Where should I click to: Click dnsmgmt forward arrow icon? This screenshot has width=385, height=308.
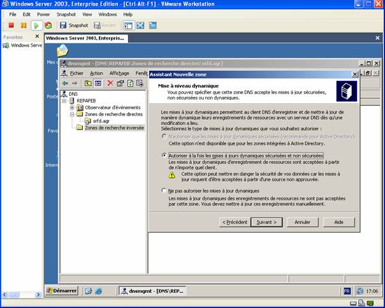(75, 84)
